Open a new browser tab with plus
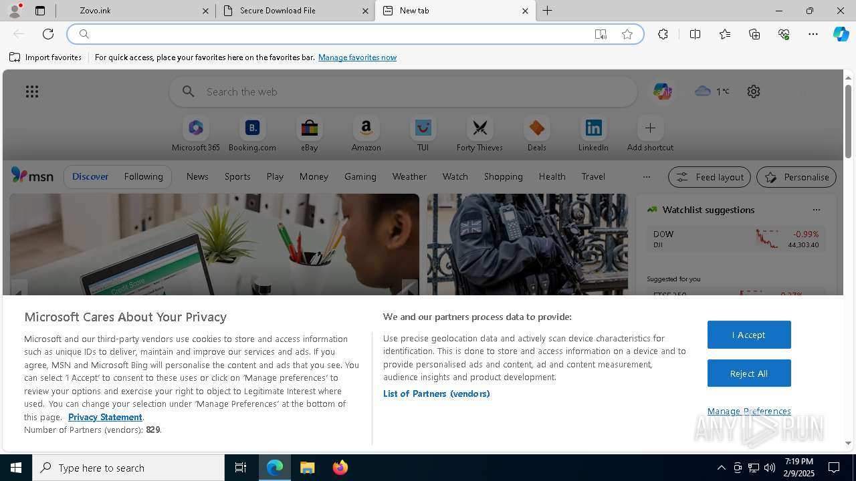Image resolution: width=856 pixels, height=481 pixels. (x=547, y=11)
